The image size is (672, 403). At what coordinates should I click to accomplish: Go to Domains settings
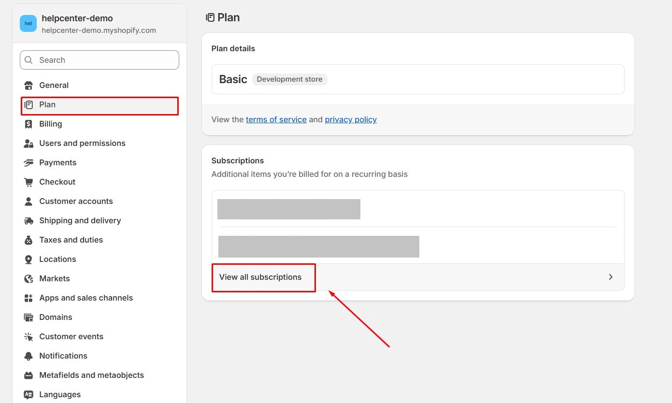point(56,317)
